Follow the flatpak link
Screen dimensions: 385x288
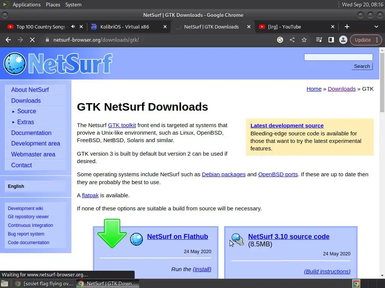tap(90, 195)
